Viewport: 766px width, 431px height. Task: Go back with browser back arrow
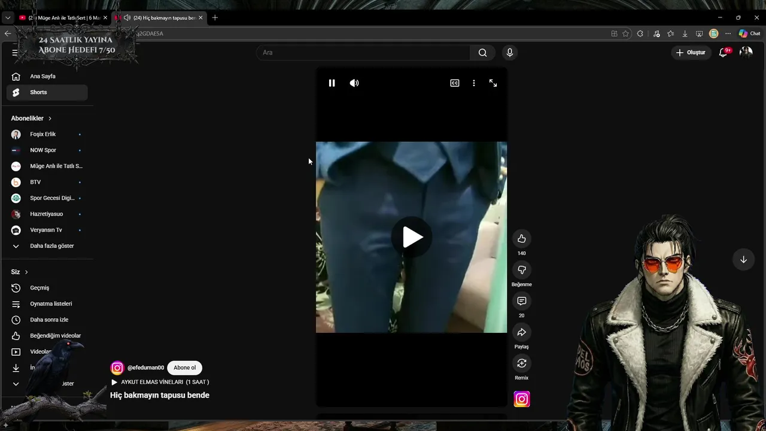(x=8, y=34)
